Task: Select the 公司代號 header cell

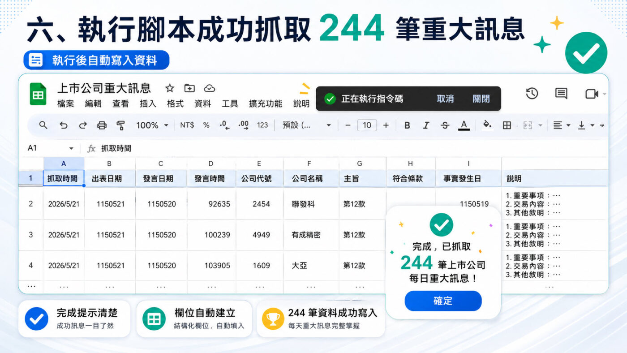Action: coord(260,178)
